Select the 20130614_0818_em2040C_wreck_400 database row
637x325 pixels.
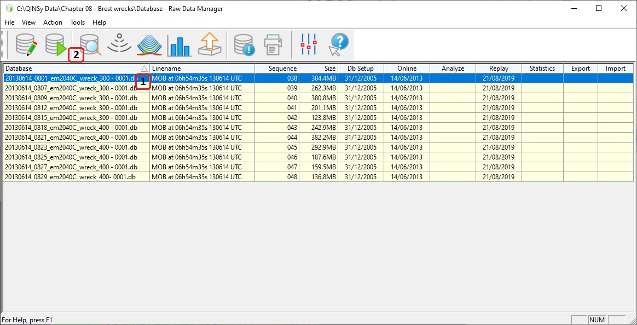pyautogui.click(x=71, y=128)
